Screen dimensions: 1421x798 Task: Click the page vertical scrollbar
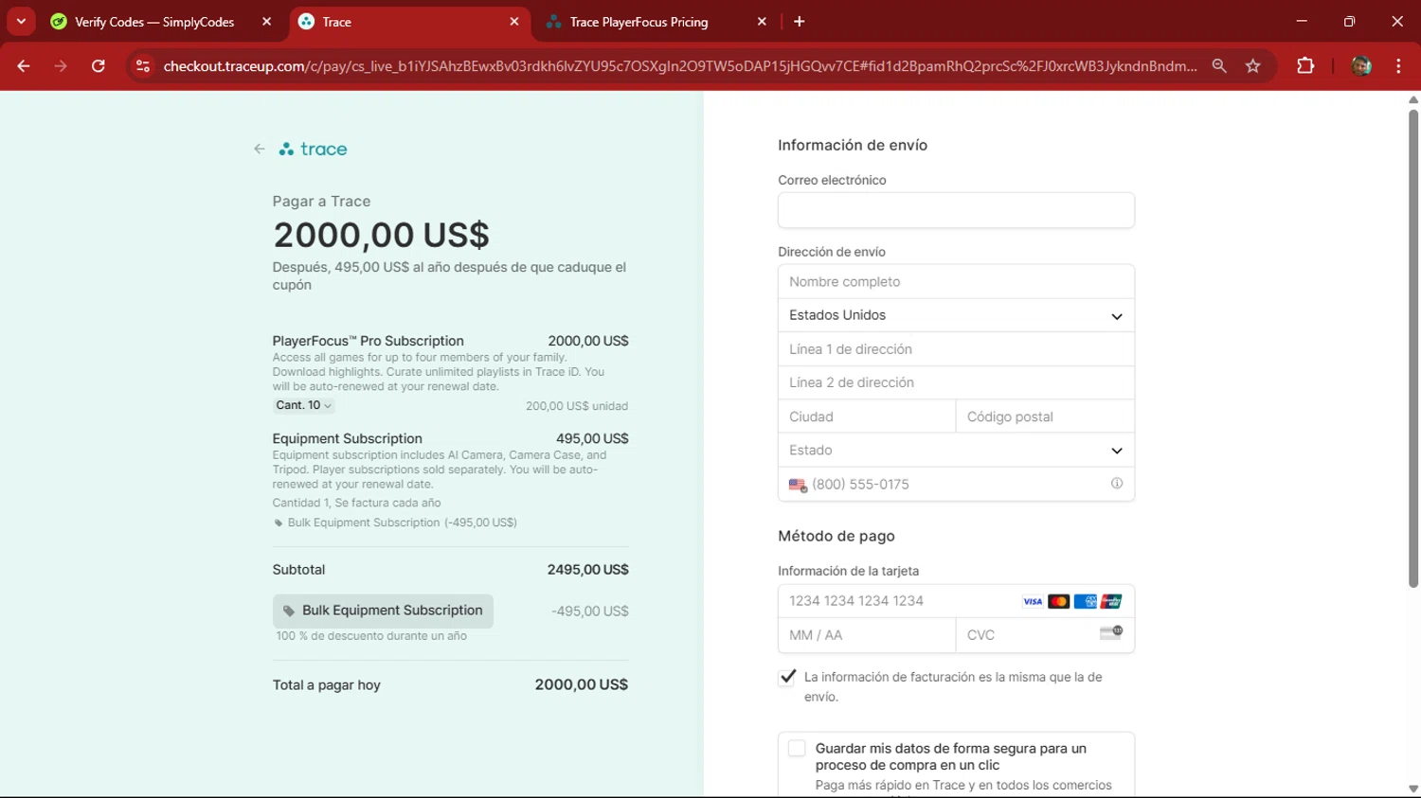tap(1412, 348)
